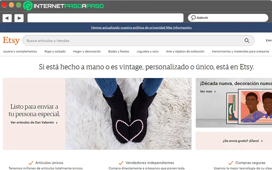
Task: Click Compras seguras heading
Action: (250, 163)
